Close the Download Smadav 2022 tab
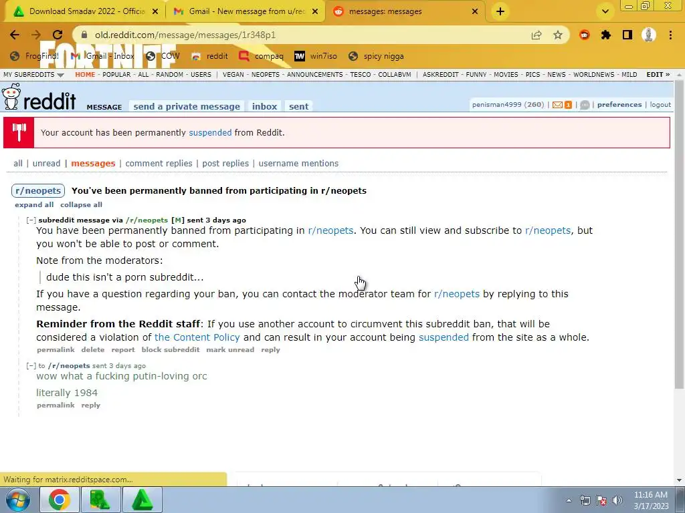Image resolution: width=685 pixels, height=513 pixels. pyautogui.click(x=155, y=11)
